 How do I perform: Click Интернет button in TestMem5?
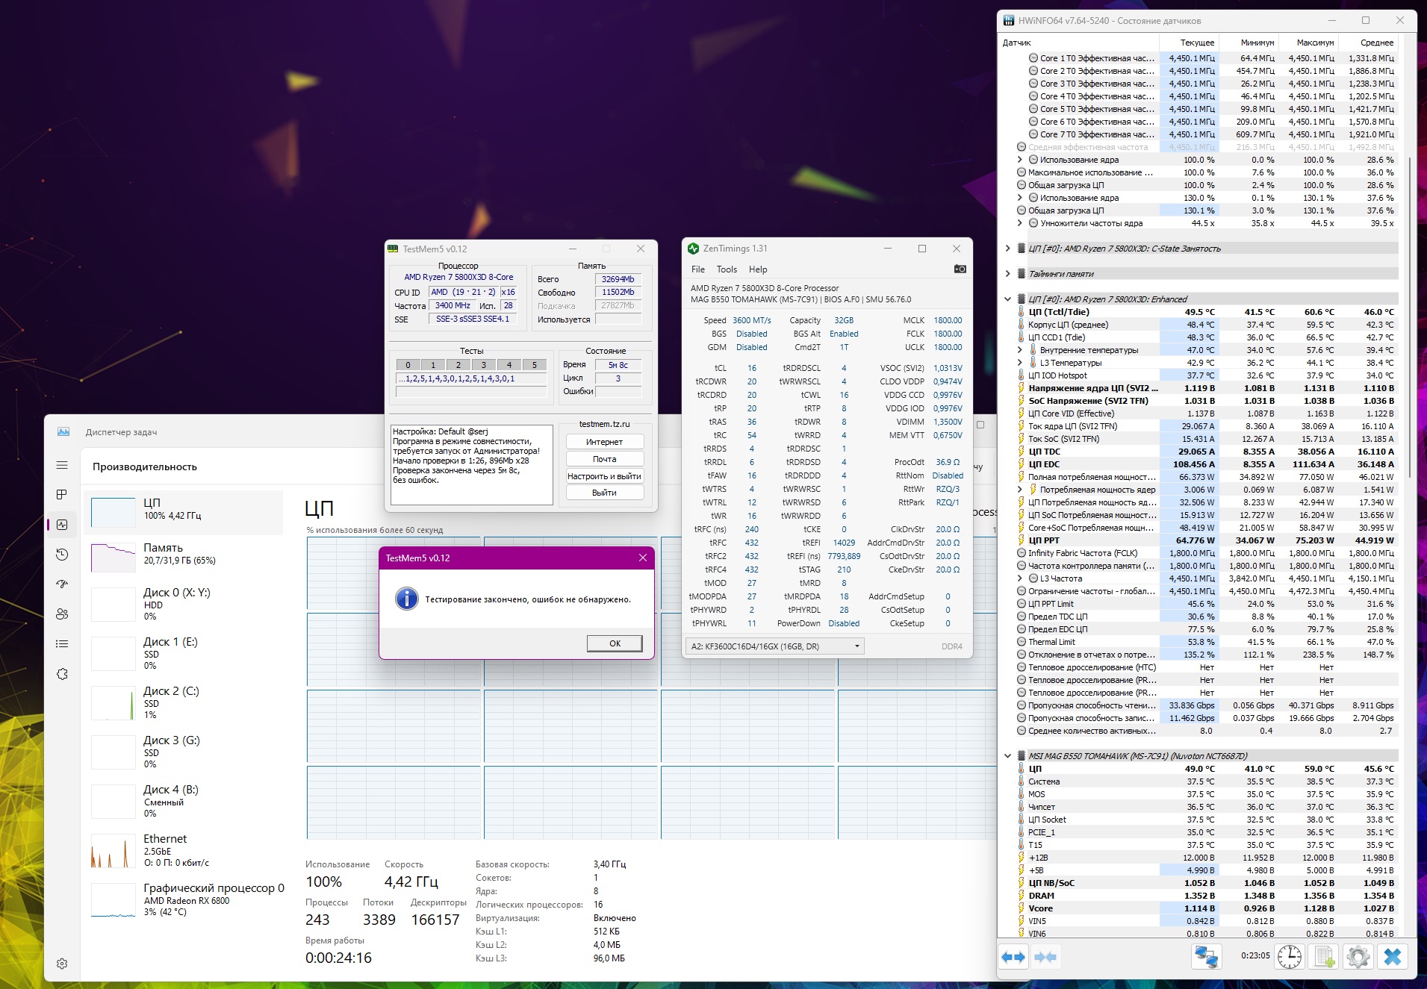coord(604,442)
